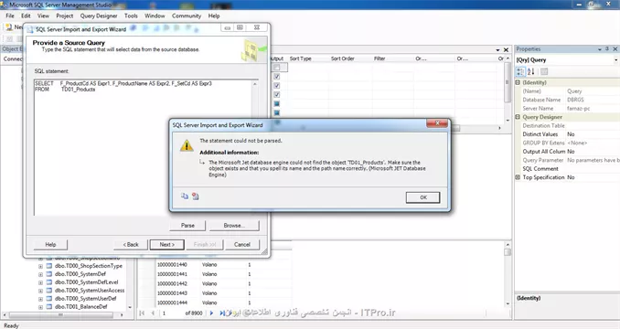Click the Parse button in the wizard
Viewport: 620px width, 329px height.
[x=187, y=226]
